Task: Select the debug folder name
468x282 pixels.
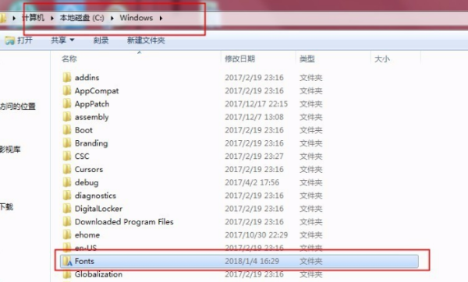Action: pos(87,183)
